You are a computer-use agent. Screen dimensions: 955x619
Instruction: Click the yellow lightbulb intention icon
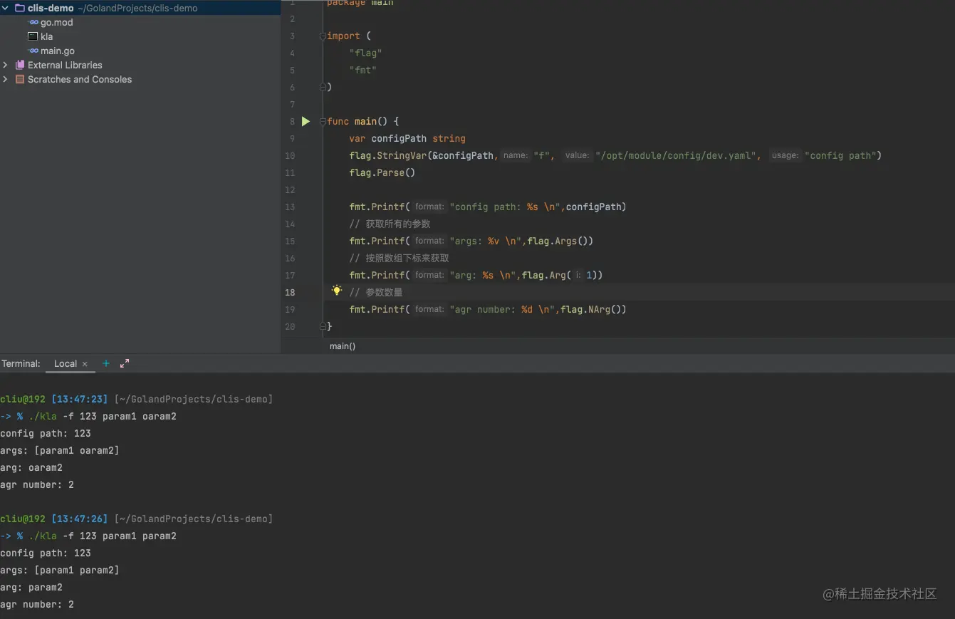point(337,291)
